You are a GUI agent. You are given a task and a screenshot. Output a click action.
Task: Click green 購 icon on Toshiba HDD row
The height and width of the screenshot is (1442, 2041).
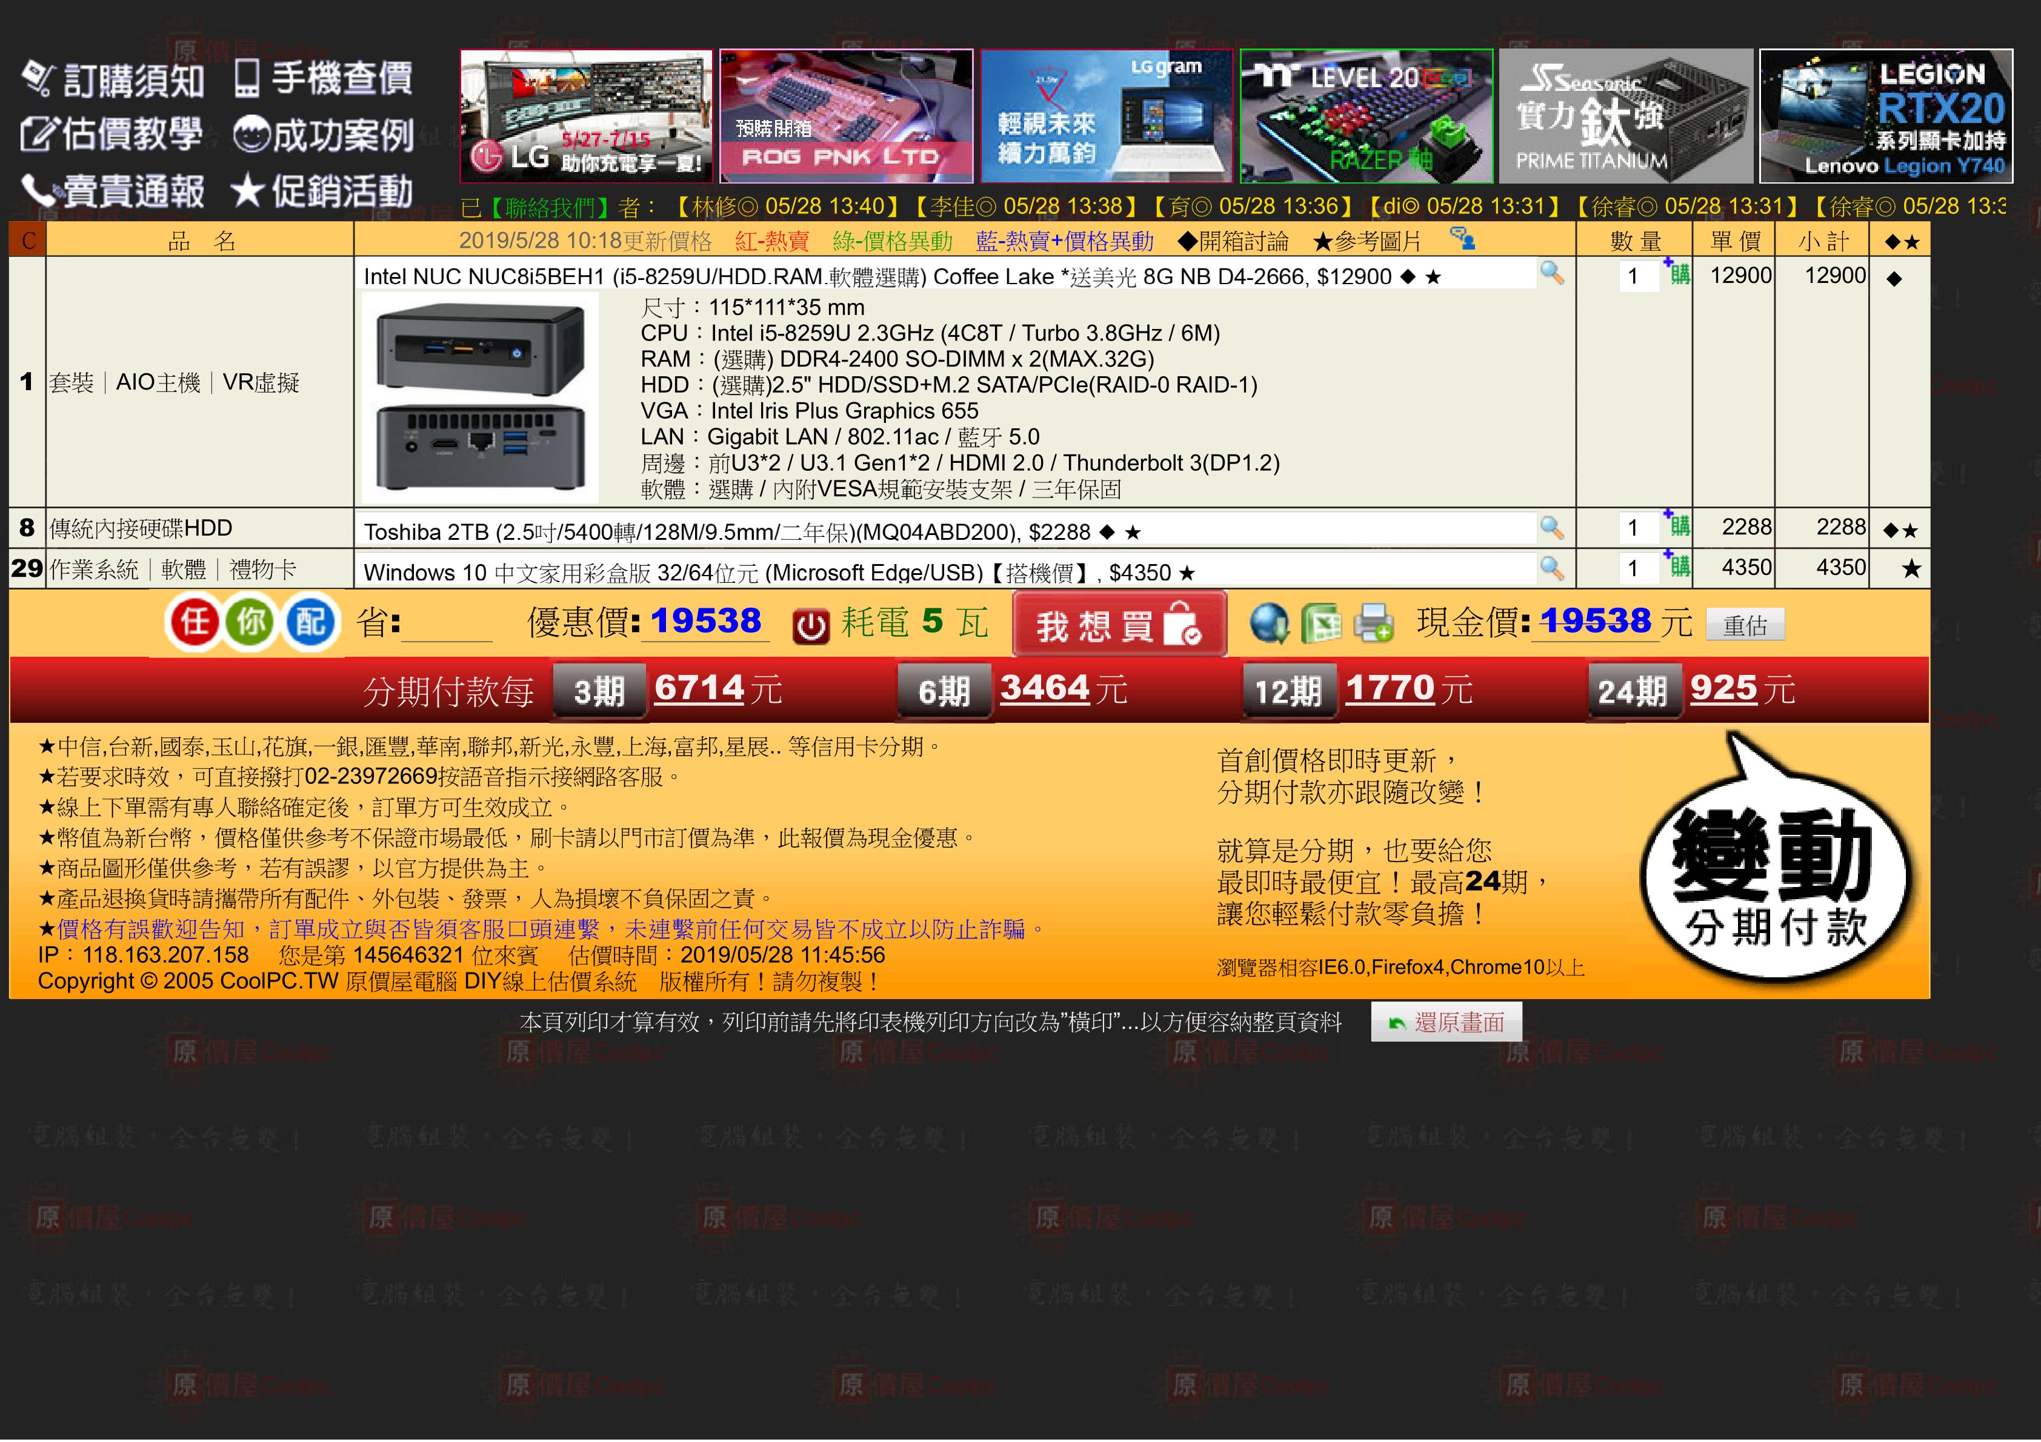coord(1677,525)
